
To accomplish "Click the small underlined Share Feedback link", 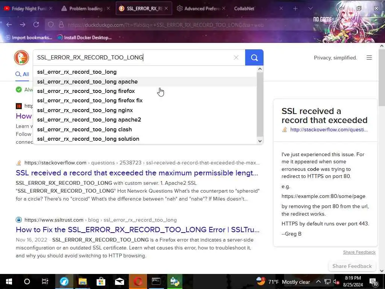I will pyautogui.click(x=359, y=252).
